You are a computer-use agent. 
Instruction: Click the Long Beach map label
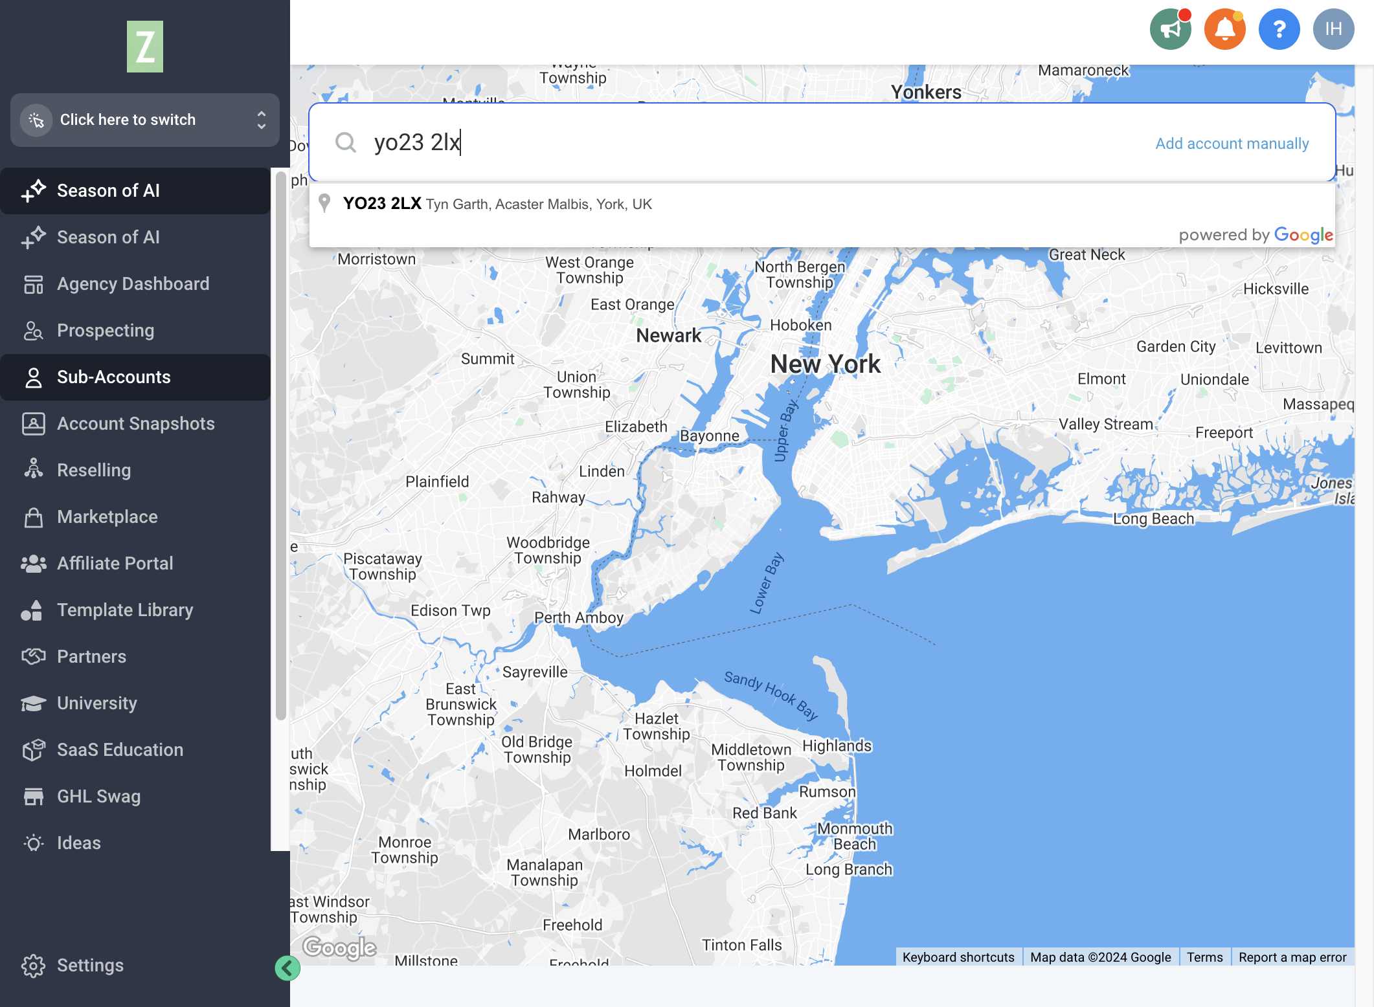point(1153,519)
